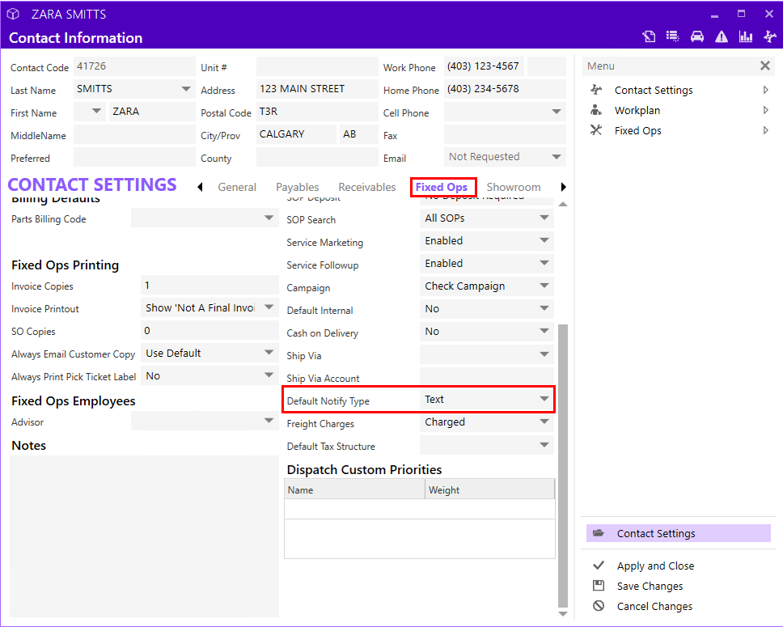Viewport: 783px width, 627px height.
Task: Click the Fixed Ops wrench icon
Action: tap(596, 130)
